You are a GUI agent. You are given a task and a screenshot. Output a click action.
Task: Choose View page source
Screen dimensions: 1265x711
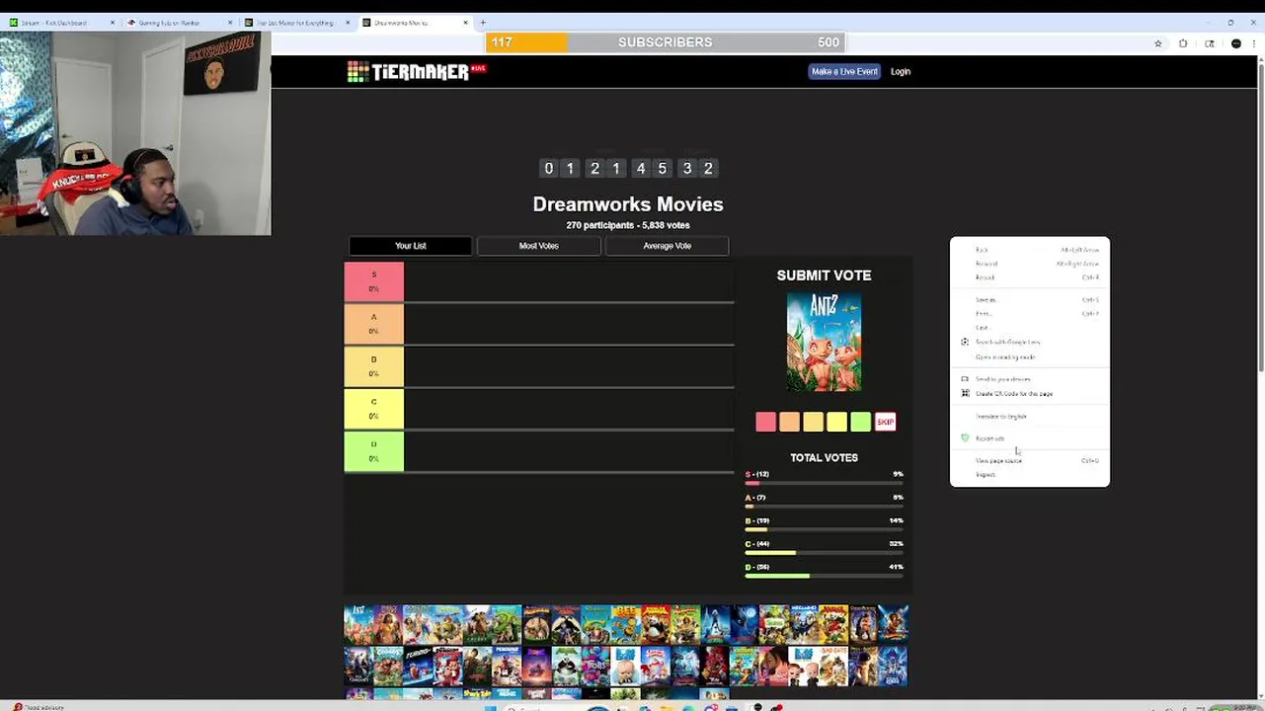point(1030,460)
